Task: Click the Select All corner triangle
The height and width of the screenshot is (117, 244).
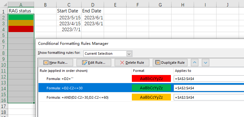Action: tap(5, 5)
